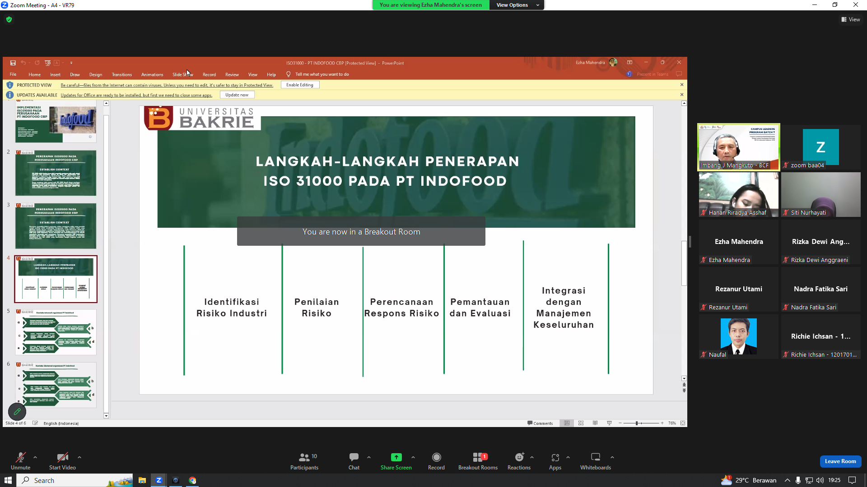Open Windows Start menu
Viewport: 867px width, 487px height.
[8, 480]
